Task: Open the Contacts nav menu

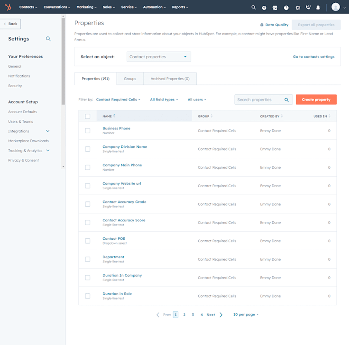Action: [28, 7]
